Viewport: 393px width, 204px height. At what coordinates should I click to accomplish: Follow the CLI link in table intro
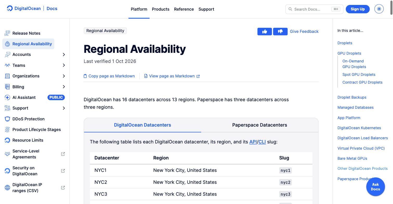[x=262, y=142]
